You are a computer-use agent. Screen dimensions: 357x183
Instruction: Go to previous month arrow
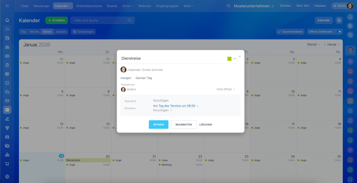325,45
